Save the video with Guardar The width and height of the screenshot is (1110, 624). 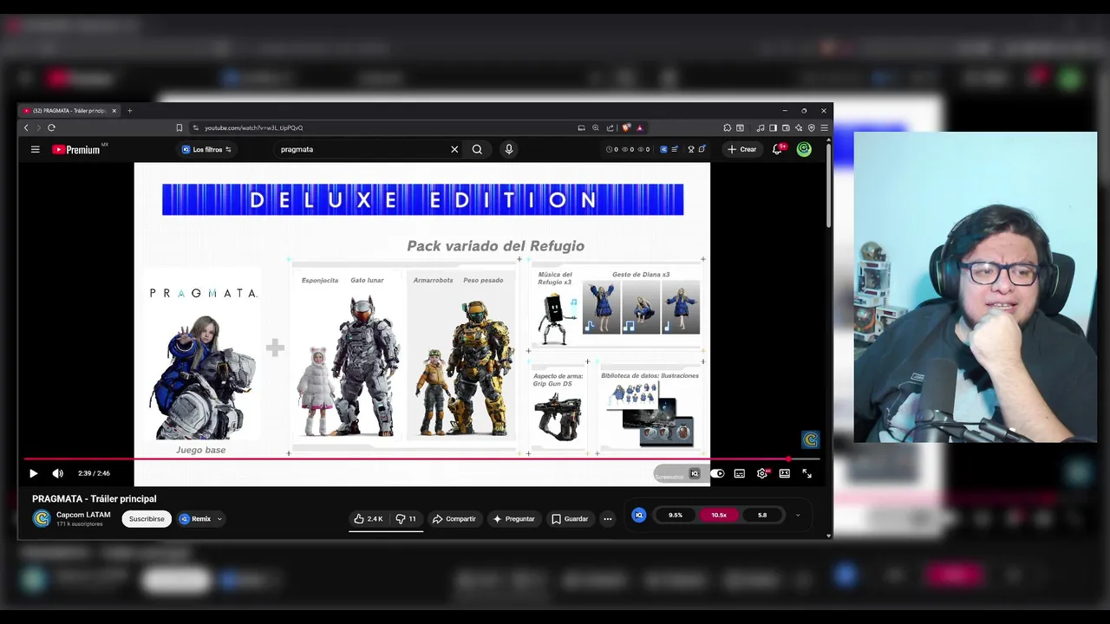click(x=570, y=519)
